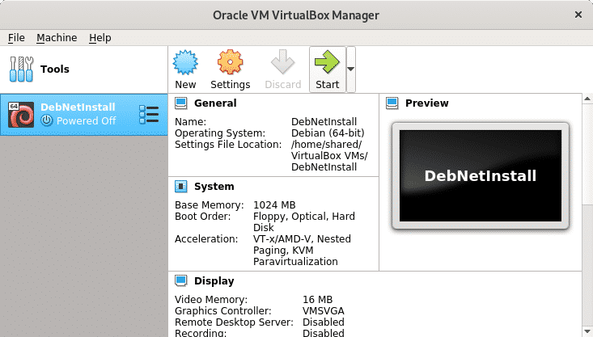593x337 pixels.
Task: Select the Tools icon in sidebar
Action: [21, 70]
